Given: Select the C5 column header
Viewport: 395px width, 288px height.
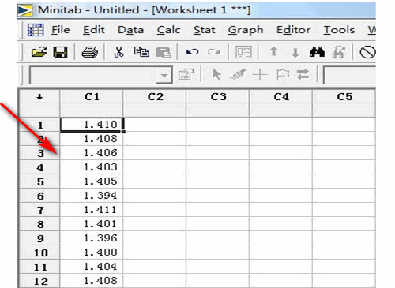Looking at the screenshot, I should 344,97.
